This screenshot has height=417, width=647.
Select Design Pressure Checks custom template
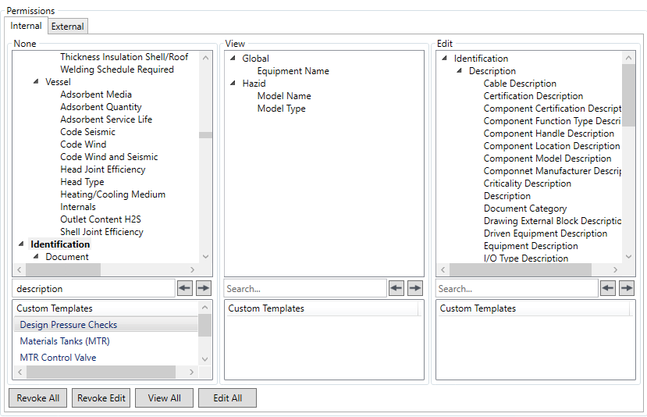tap(69, 325)
